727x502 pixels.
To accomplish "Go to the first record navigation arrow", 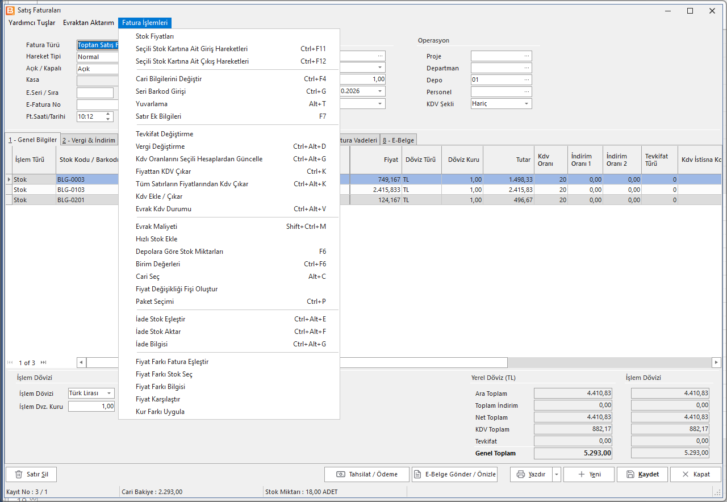I will (x=10, y=362).
